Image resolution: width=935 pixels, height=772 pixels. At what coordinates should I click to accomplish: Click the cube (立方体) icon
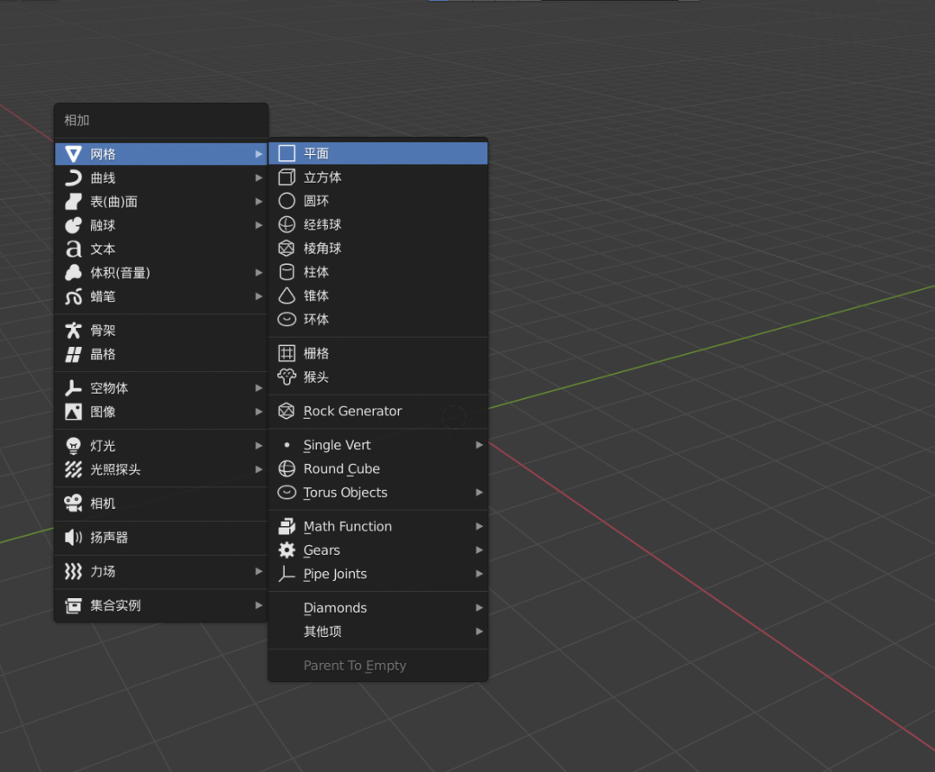pyautogui.click(x=287, y=177)
